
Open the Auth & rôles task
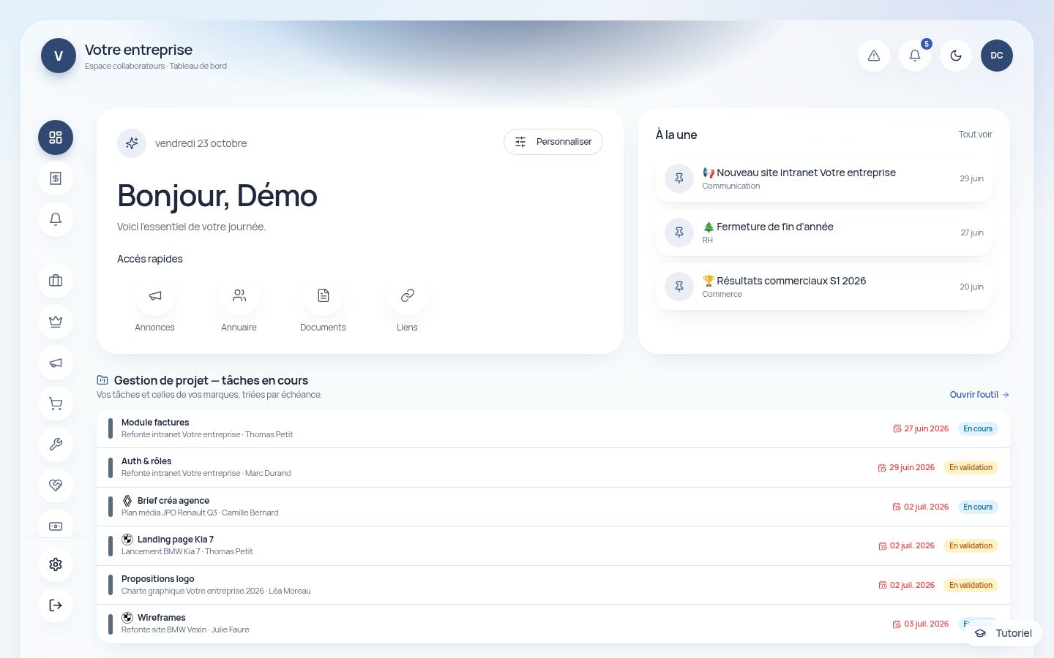[553, 468]
